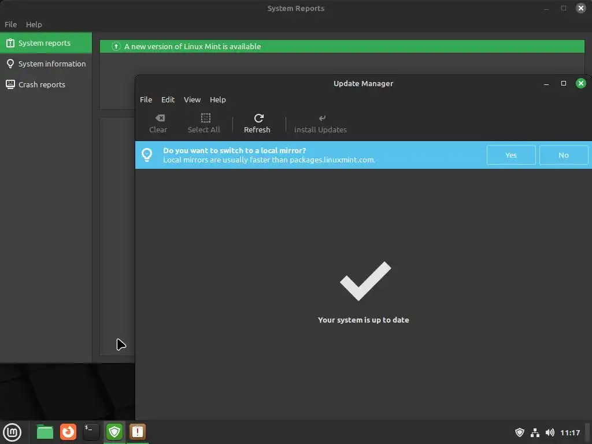
Task: Open System Reports File menu
Action: tap(10, 24)
